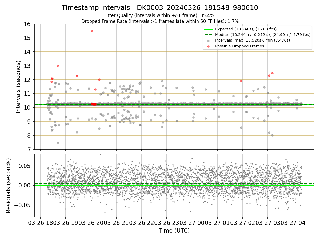The height and width of the screenshot is (240, 320).
Task: Select the 'Jitter Quality' subtitle line showing 85.4%
Action: tap(160, 15)
